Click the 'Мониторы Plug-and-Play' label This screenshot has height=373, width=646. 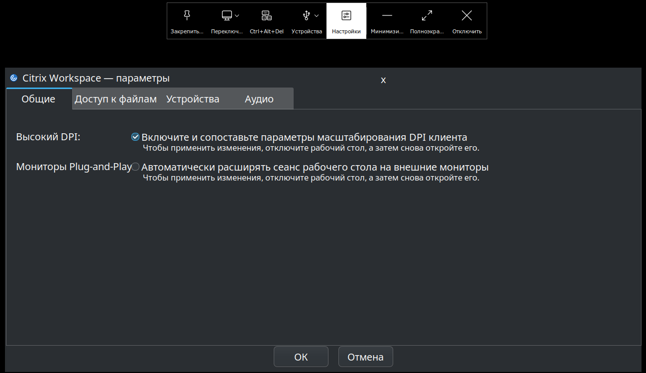[74, 167]
